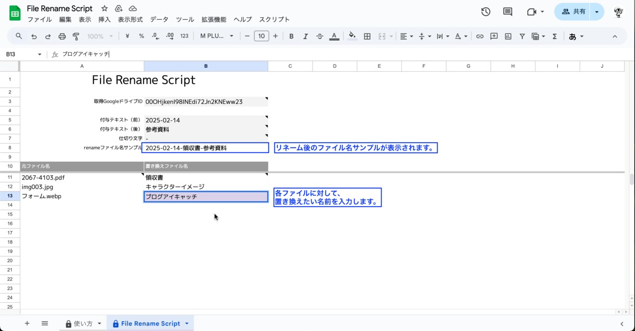Format the cell as percent
The width and height of the screenshot is (635, 331).
tap(141, 36)
